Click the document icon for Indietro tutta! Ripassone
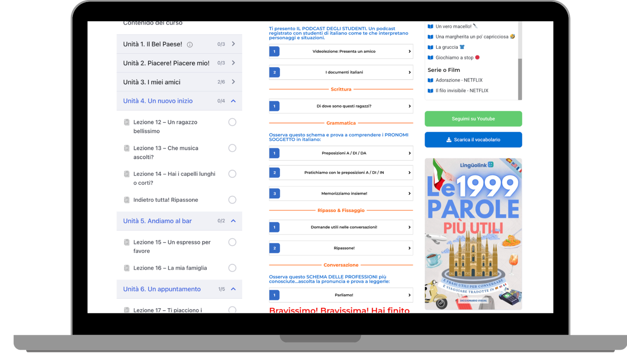Image resolution: width=627 pixels, height=353 pixels. coord(127,200)
